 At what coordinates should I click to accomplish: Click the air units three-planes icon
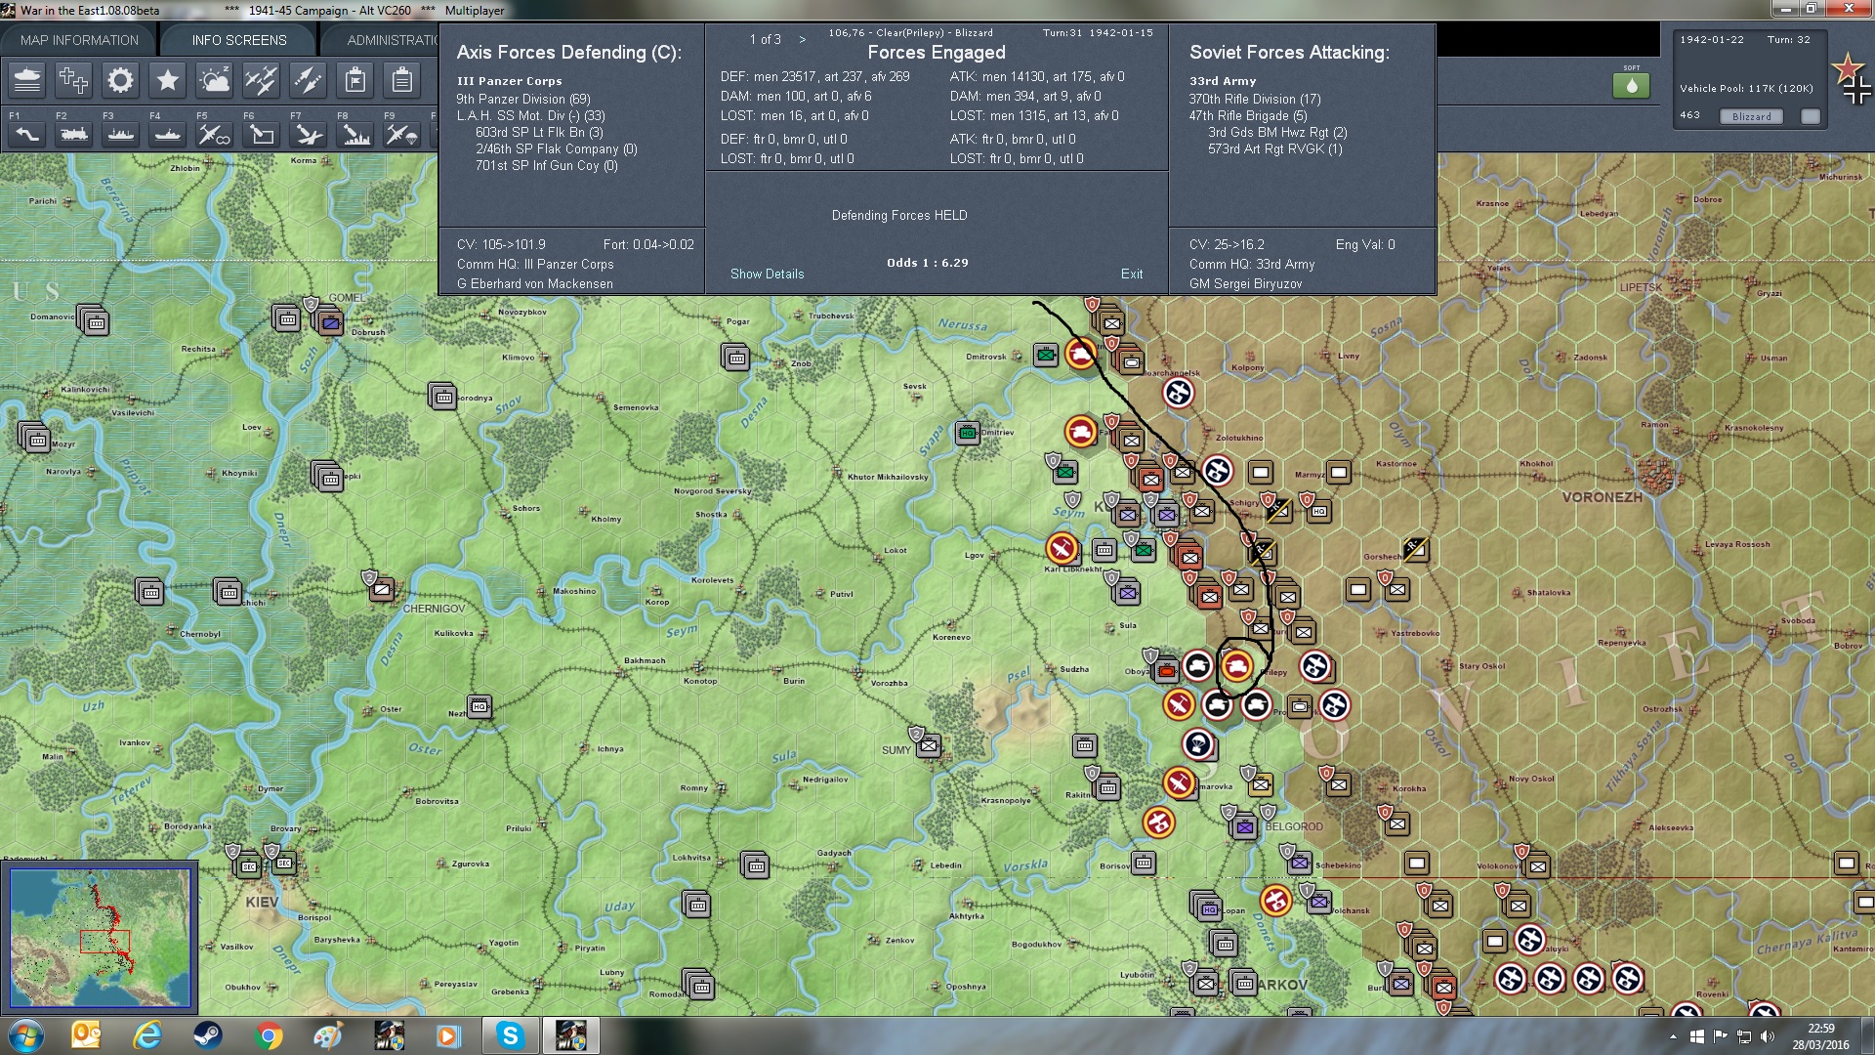click(262, 80)
